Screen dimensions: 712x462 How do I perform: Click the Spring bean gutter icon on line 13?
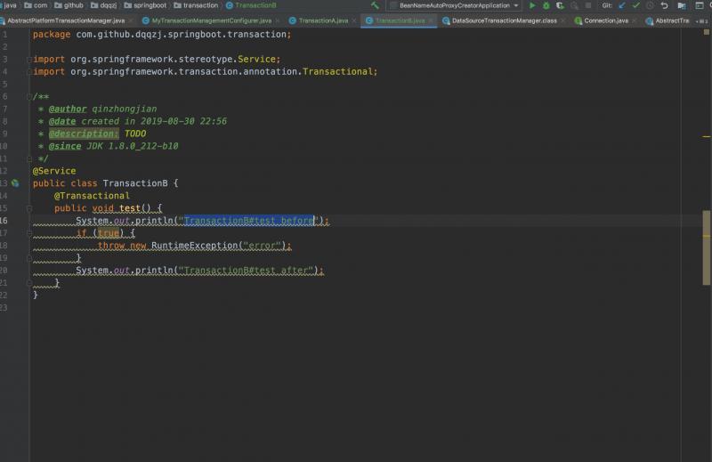click(15, 183)
